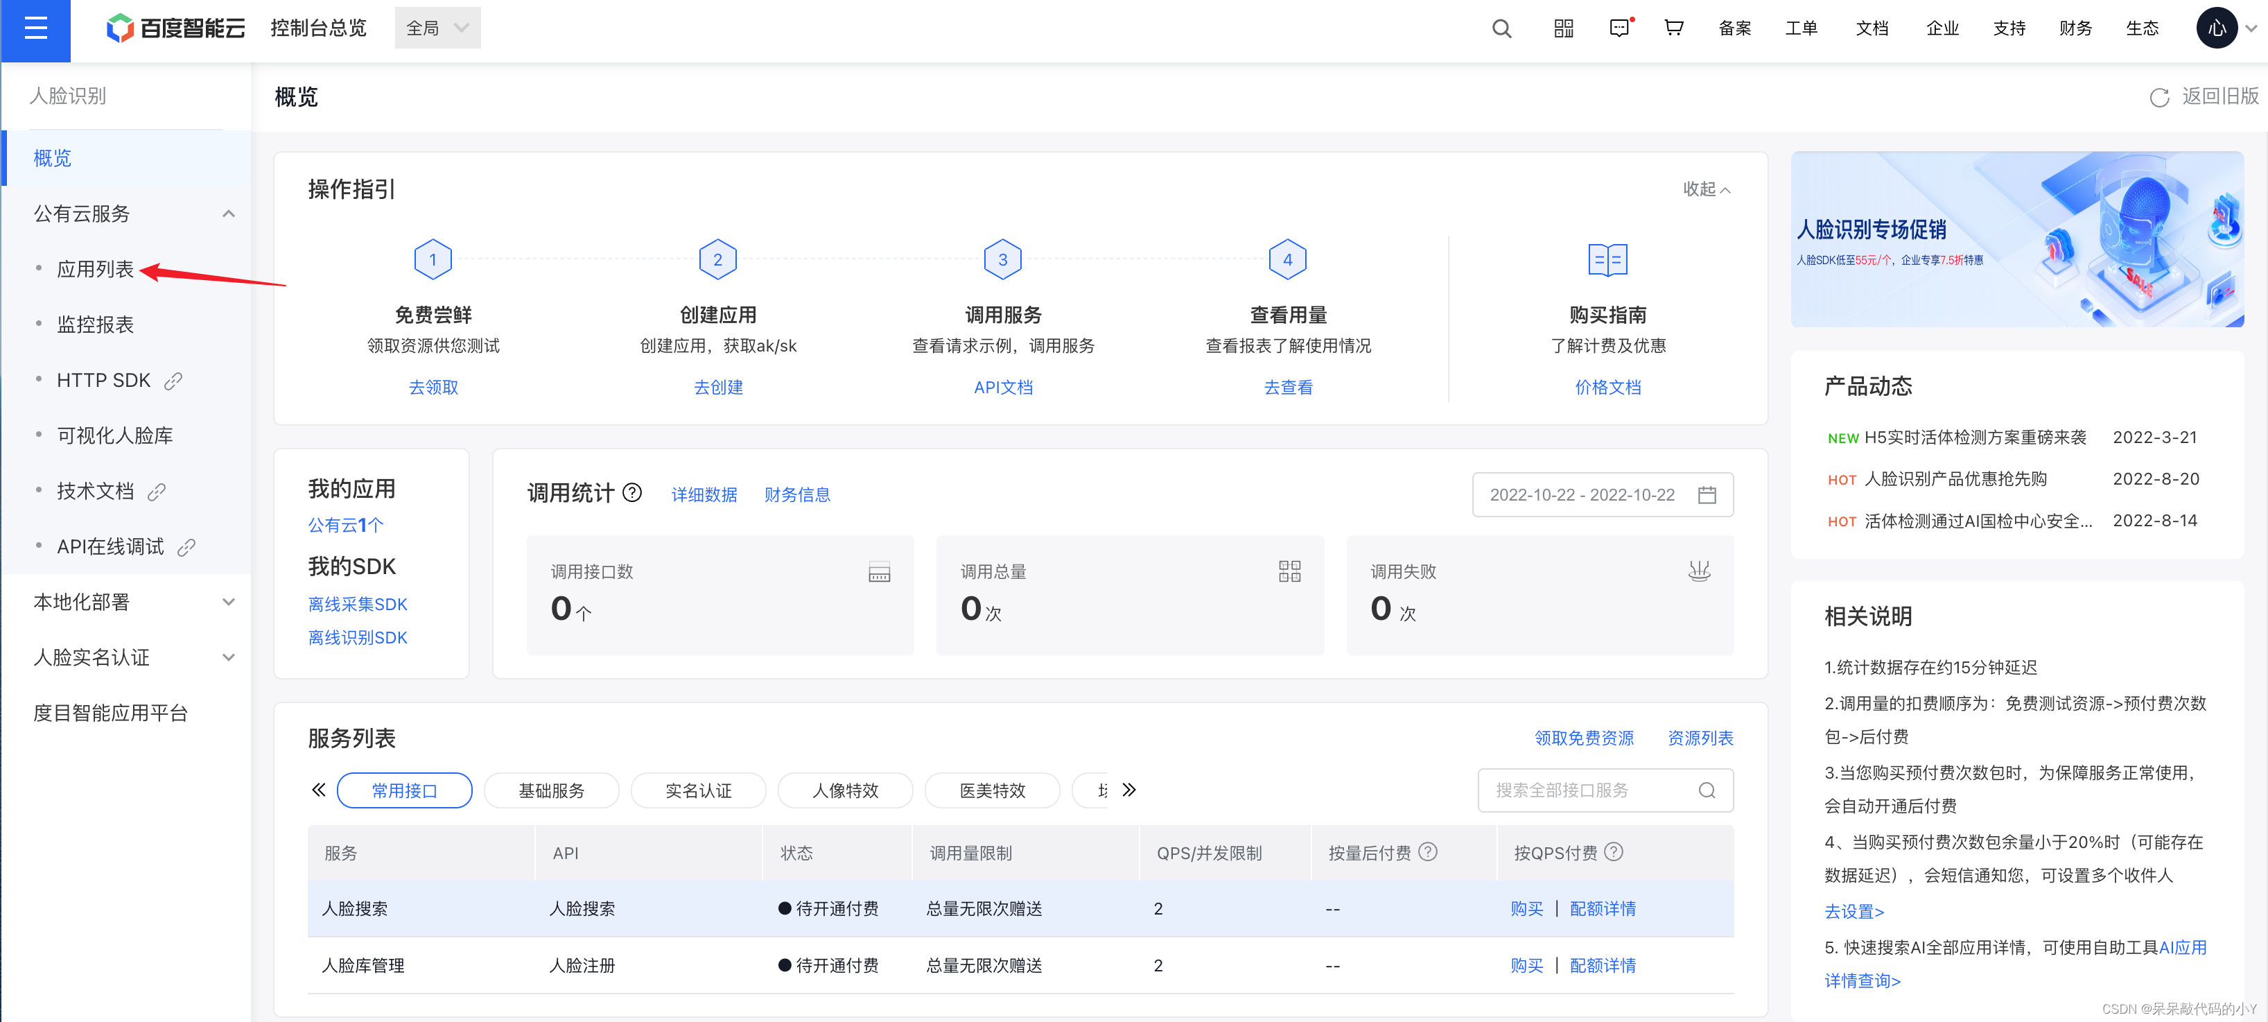Viewport: 2268px width, 1022px height.
Task: Click the 购买指南 book icon
Action: 1607,260
